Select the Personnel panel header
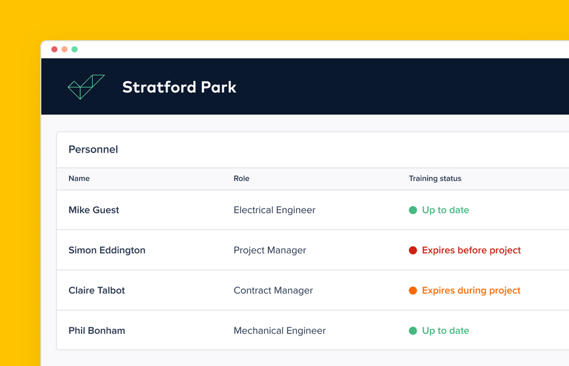This screenshot has width=569, height=366. point(93,149)
